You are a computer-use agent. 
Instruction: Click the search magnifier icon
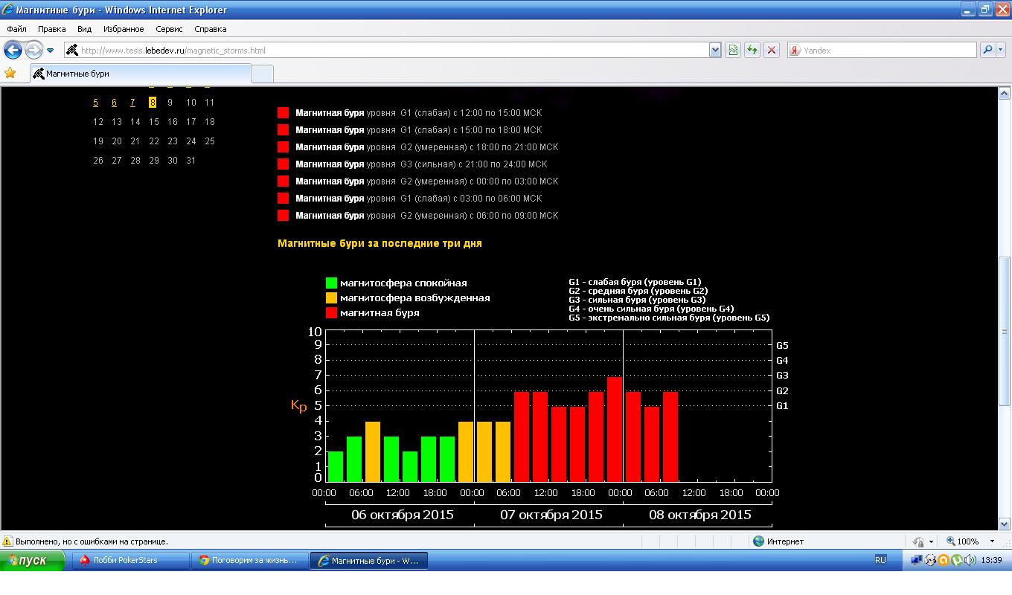[987, 50]
